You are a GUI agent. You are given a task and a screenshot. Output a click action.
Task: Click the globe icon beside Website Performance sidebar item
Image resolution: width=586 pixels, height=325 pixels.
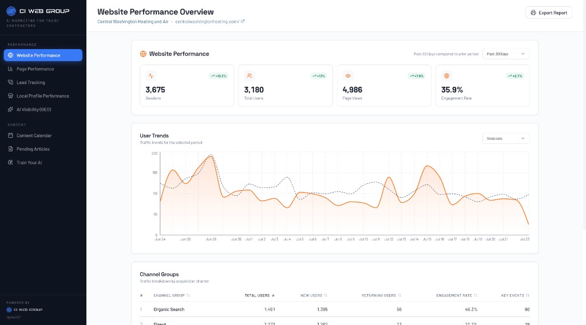(10, 55)
